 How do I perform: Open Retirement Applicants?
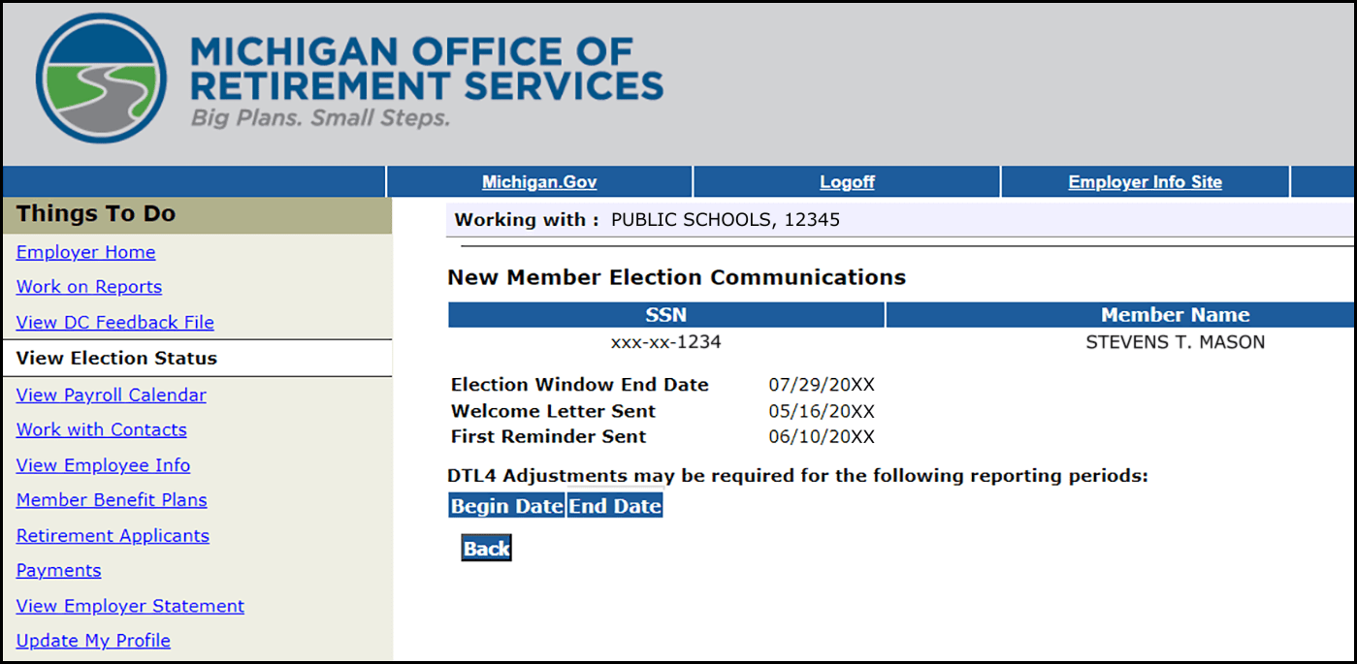pyautogui.click(x=113, y=535)
